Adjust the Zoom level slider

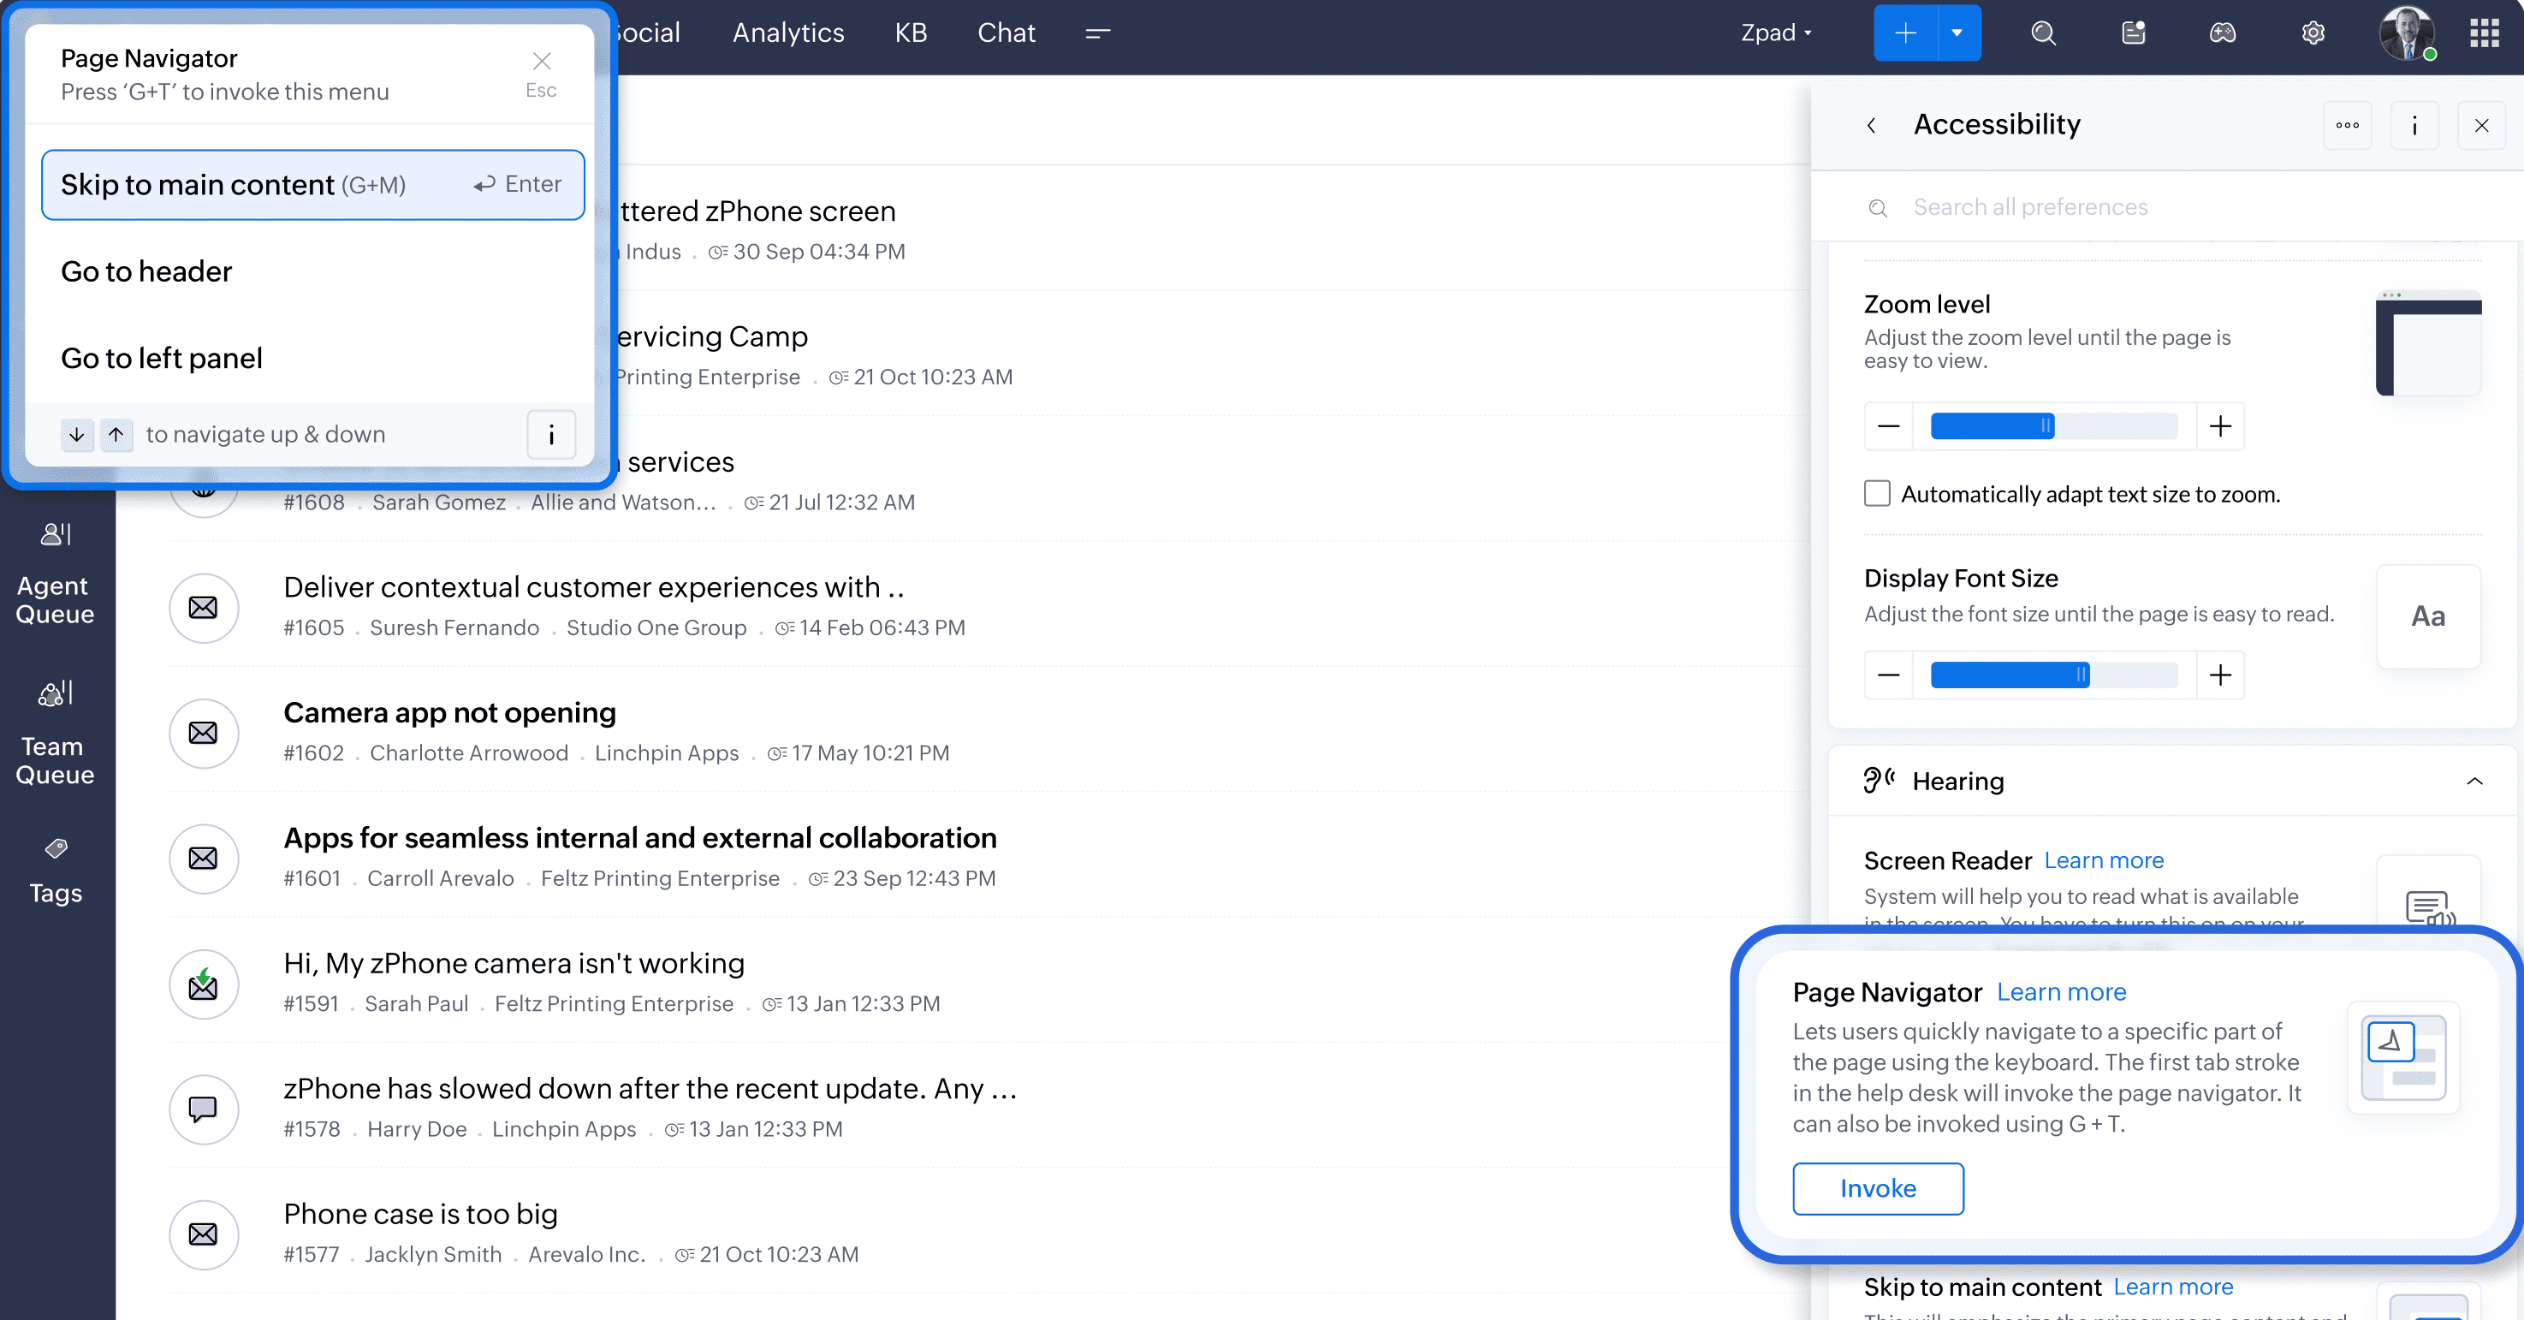click(2046, 426)
